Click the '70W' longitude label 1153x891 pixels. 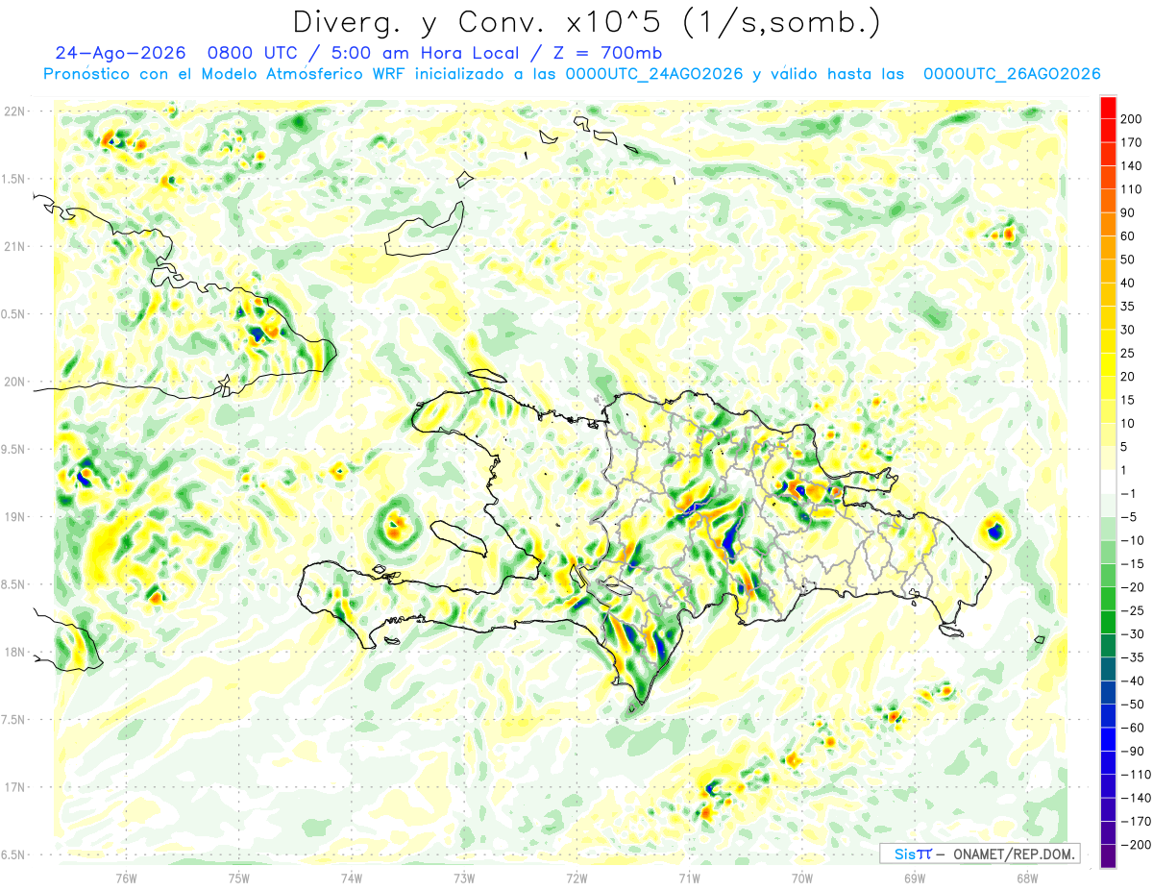pyautogui.click(x=802, y=878)
